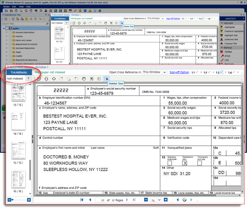This screenshot has height=210, width=247.
Task: Open the Binder menu
Action: pos(6,7)
